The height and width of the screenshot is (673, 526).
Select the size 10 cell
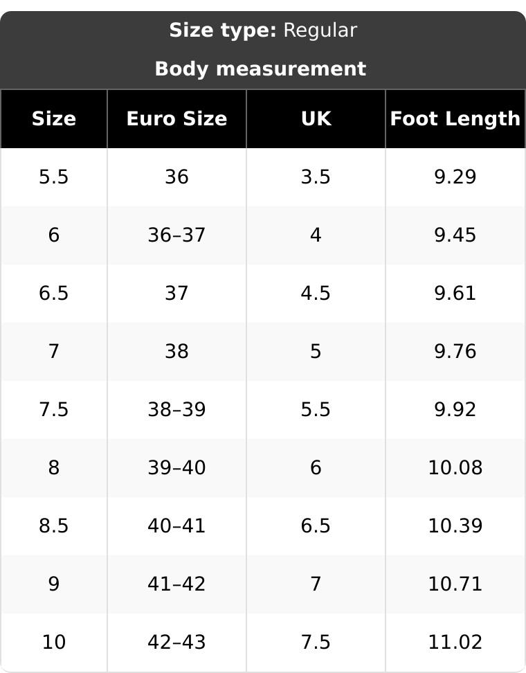[53, 642]
